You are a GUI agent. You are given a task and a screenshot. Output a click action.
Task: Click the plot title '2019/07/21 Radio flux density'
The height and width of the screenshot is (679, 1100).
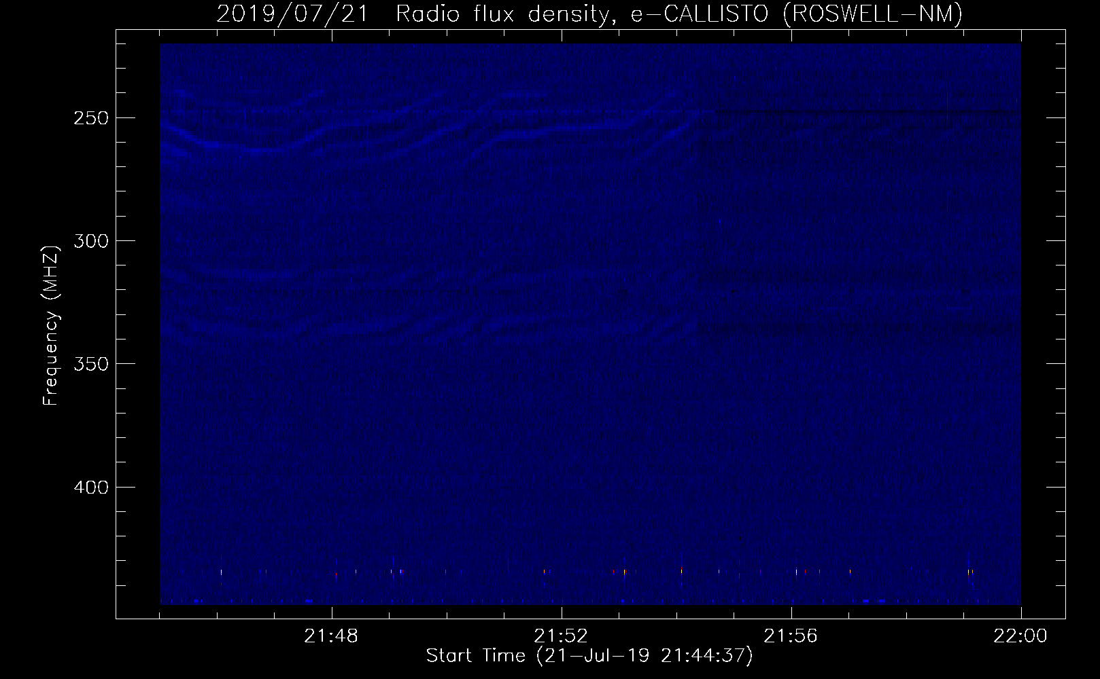417,14
